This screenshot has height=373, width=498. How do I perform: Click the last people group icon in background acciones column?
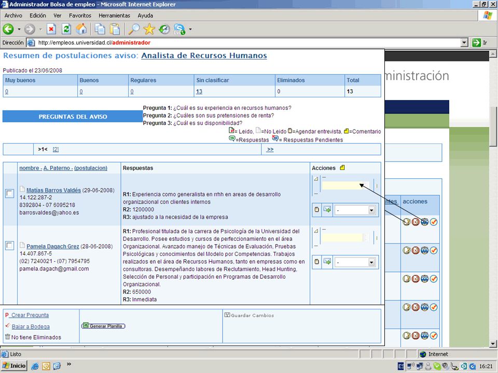pos(425,335)
